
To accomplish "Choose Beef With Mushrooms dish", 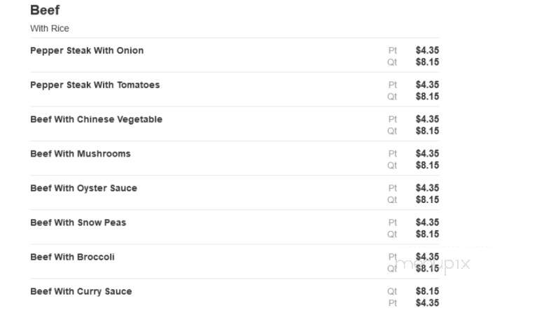I will tap(81, 154).
